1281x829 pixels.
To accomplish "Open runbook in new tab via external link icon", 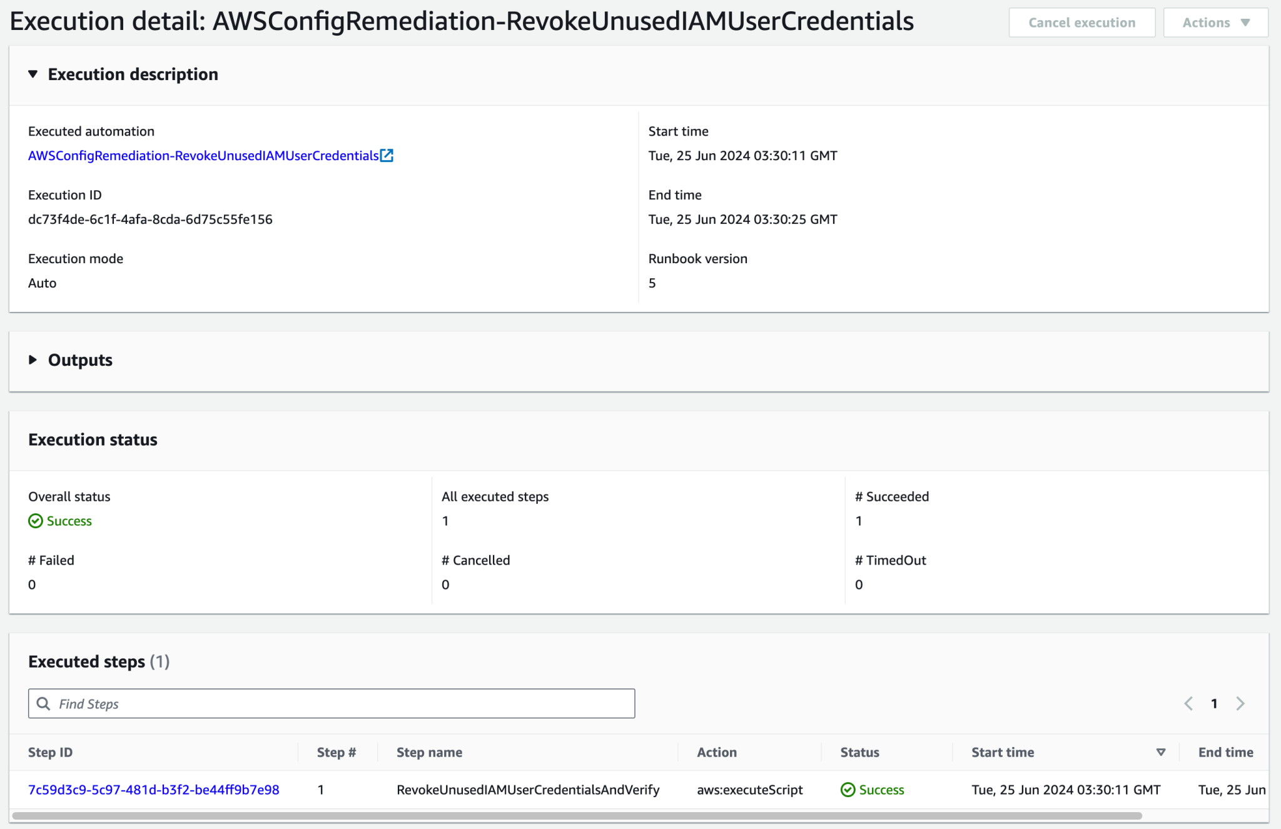I will point(388,156).
